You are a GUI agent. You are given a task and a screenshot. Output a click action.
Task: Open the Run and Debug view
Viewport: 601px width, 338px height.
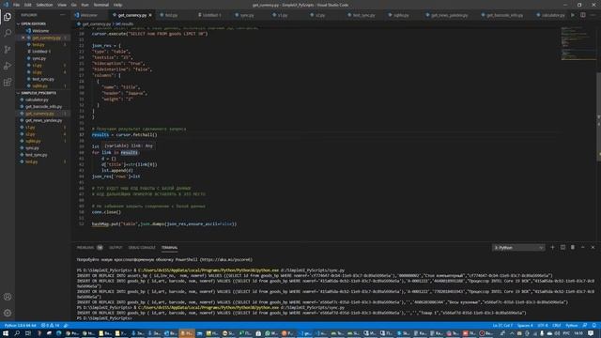[8, 66]
